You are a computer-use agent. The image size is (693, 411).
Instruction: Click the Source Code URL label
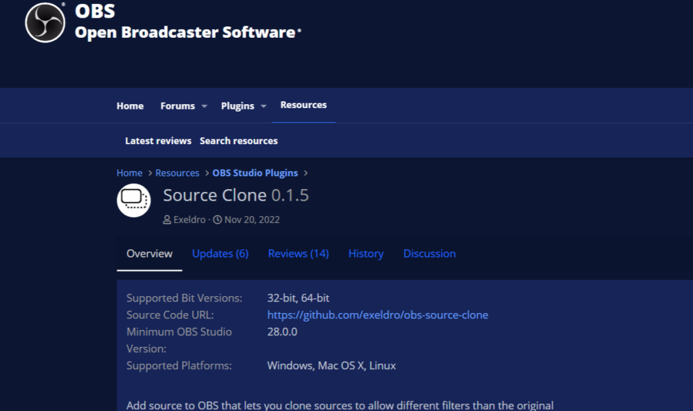170,315
